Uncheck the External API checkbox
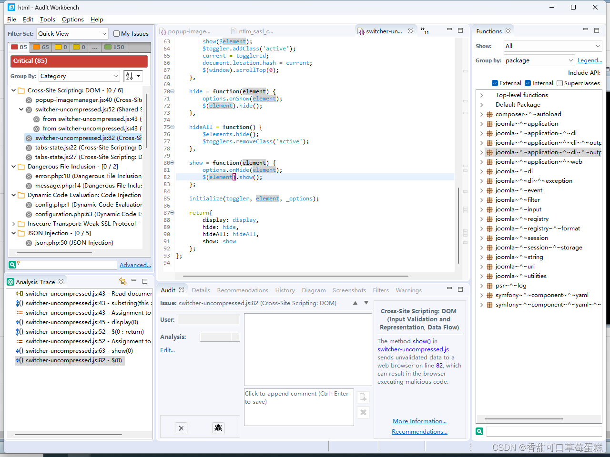Screen dimensions: 610x457 [x=495, y=83]
